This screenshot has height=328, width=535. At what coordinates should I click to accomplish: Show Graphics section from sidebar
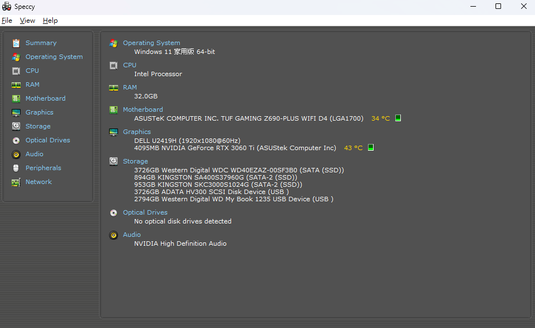coord(39,112)
